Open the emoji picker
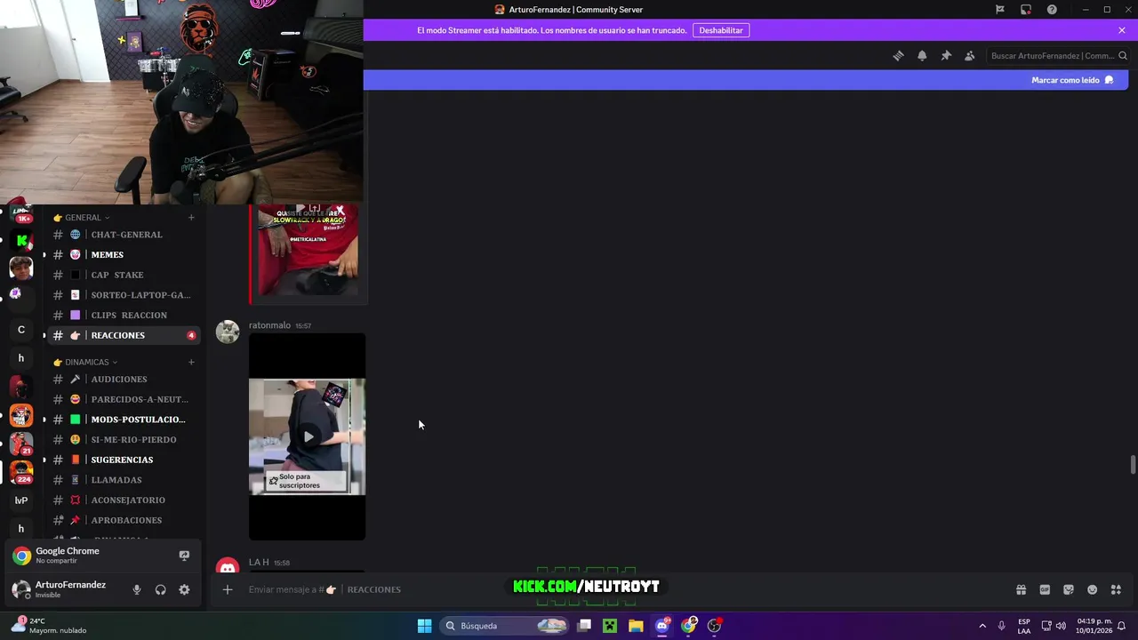 (x=1093, y=589)
